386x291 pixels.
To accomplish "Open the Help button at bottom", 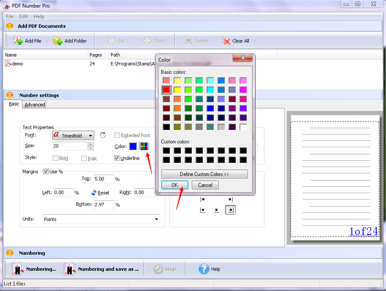I will click(x=209, y=269).
